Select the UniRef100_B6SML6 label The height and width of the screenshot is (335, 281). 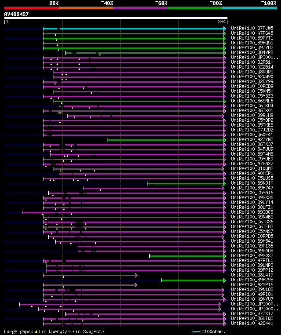(252, 101)
